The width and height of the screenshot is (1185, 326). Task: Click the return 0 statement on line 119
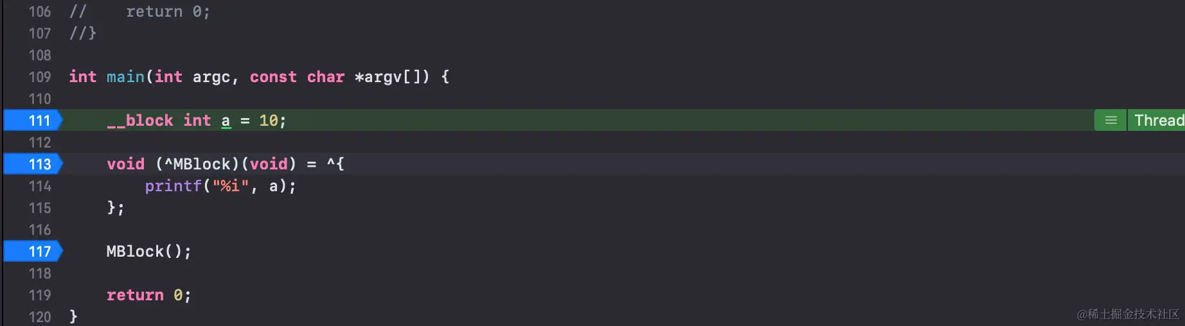click(149, 295)
